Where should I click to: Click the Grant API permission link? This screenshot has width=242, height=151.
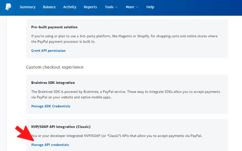pyautogui.click(x=48, y=51)
